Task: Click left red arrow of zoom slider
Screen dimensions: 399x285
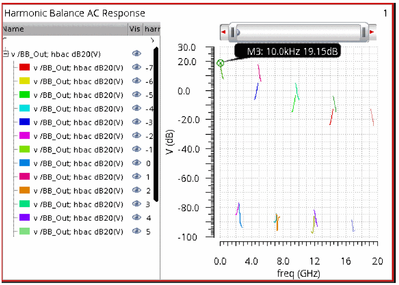Action: (223, 32)
